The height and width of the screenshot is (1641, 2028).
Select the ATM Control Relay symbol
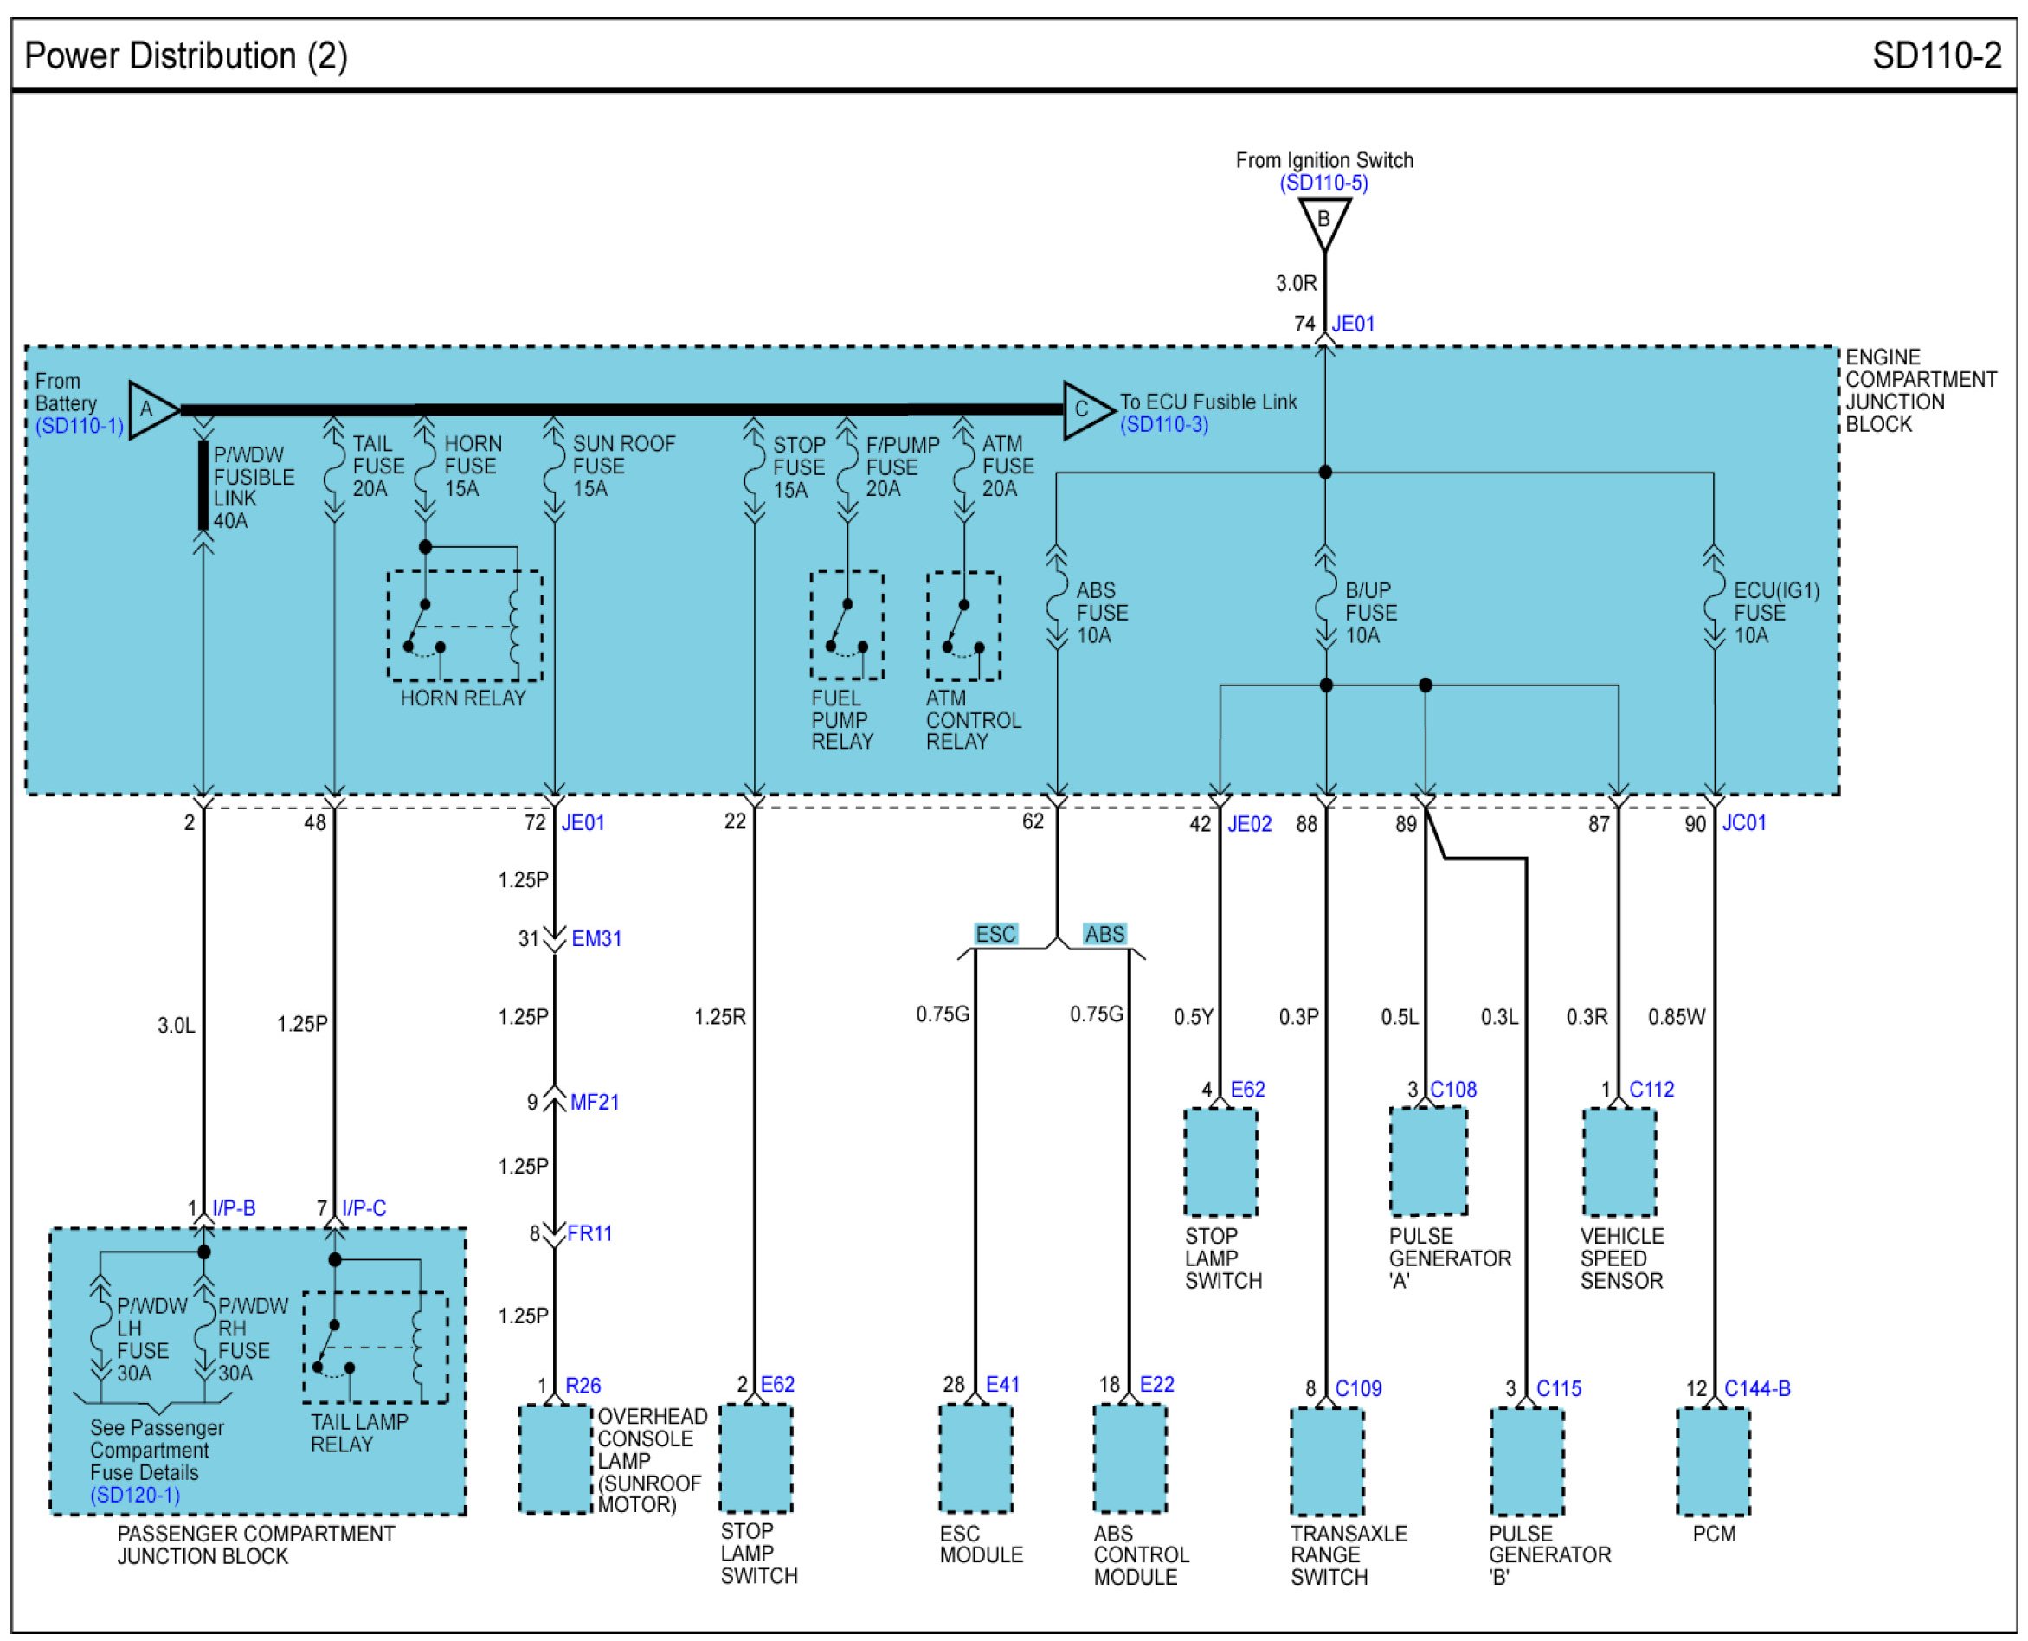tap(962, 626)
